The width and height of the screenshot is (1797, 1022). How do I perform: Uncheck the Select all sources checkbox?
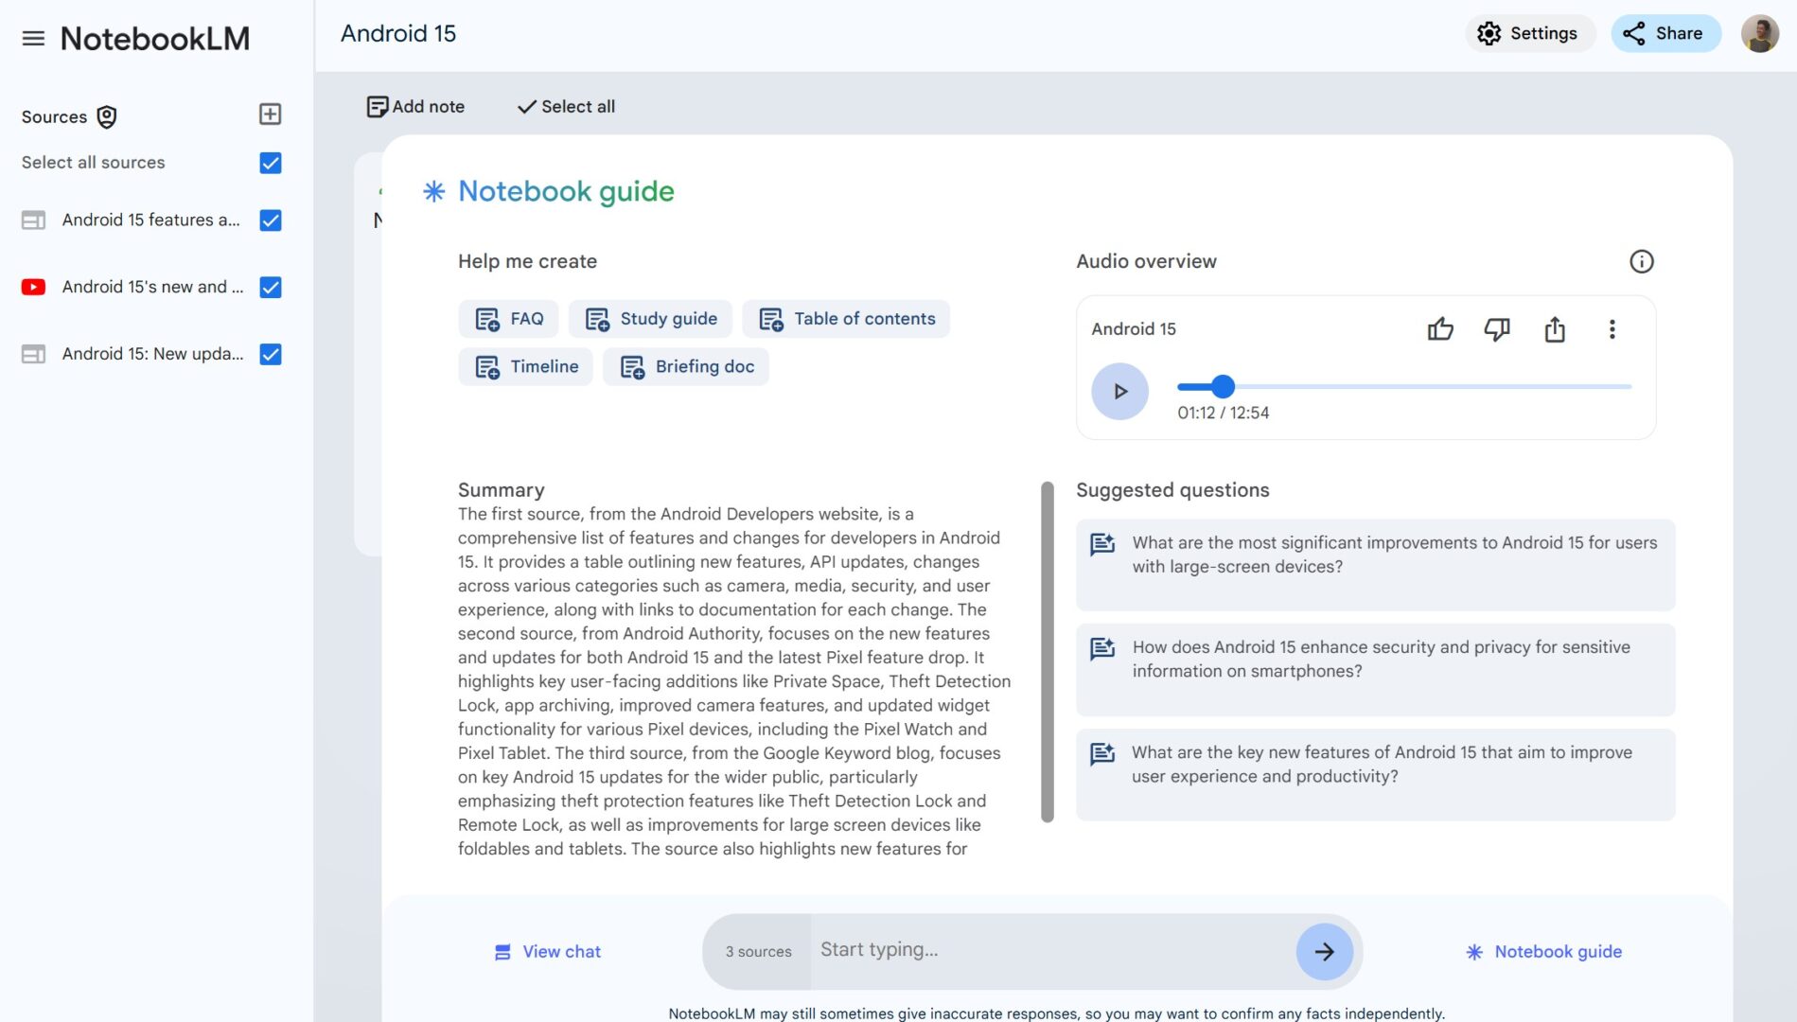270,163
